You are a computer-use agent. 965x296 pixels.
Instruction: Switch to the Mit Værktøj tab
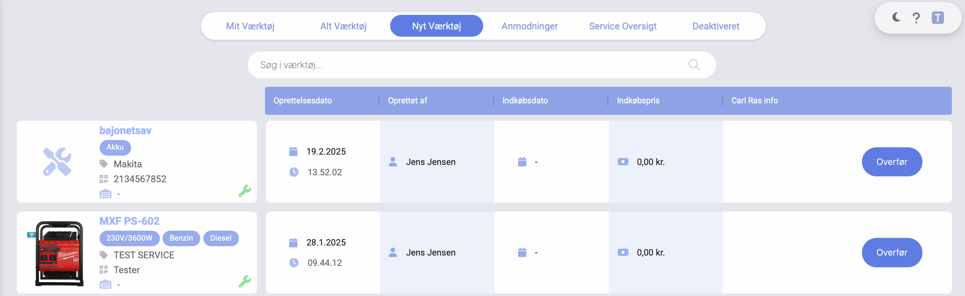(250, 26)
